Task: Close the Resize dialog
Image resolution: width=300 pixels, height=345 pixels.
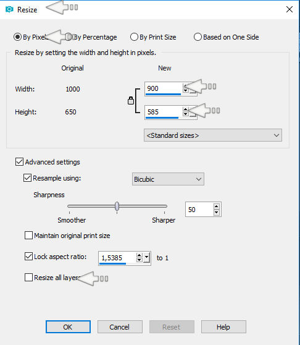Action: click(x=290, y=9)
